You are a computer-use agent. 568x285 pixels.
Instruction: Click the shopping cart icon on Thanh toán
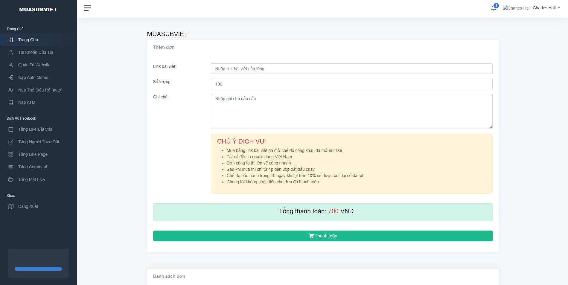[x=311, y=236]
